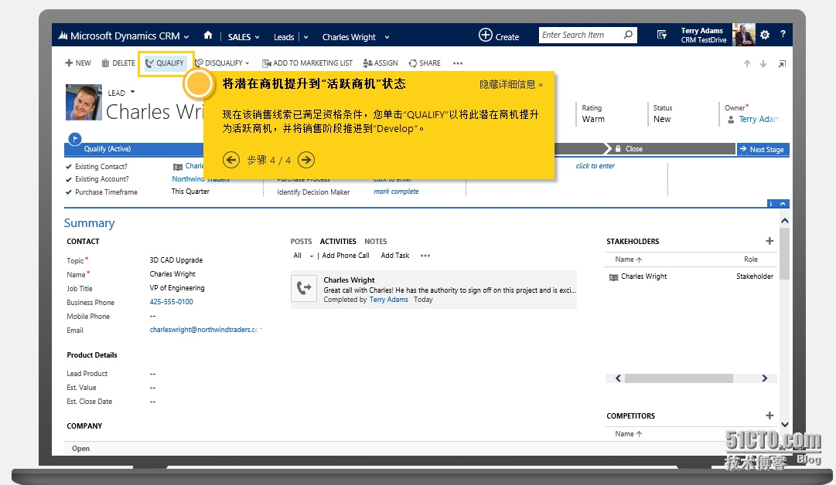
Task: Click Add Task link
Action: coord(395,256)
